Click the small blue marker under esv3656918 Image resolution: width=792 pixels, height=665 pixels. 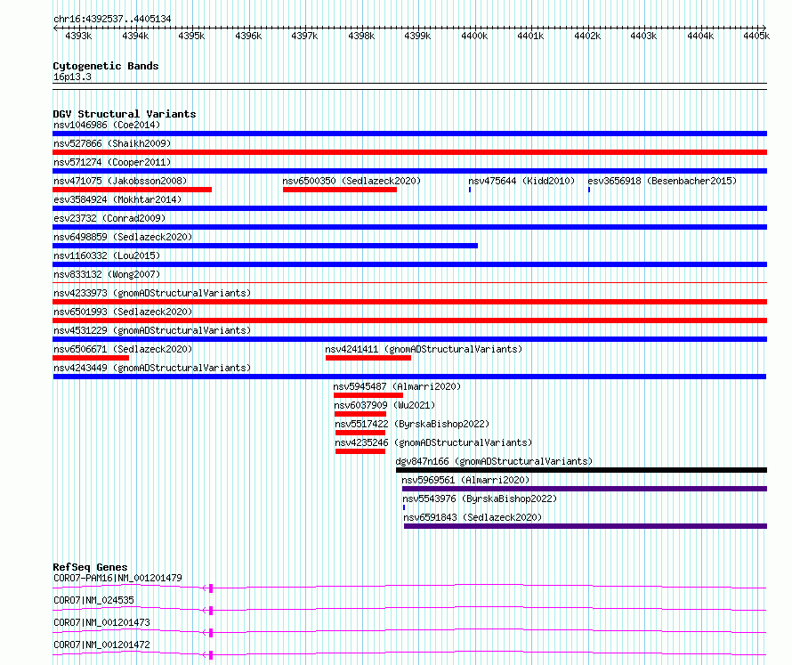click(589, 190)
